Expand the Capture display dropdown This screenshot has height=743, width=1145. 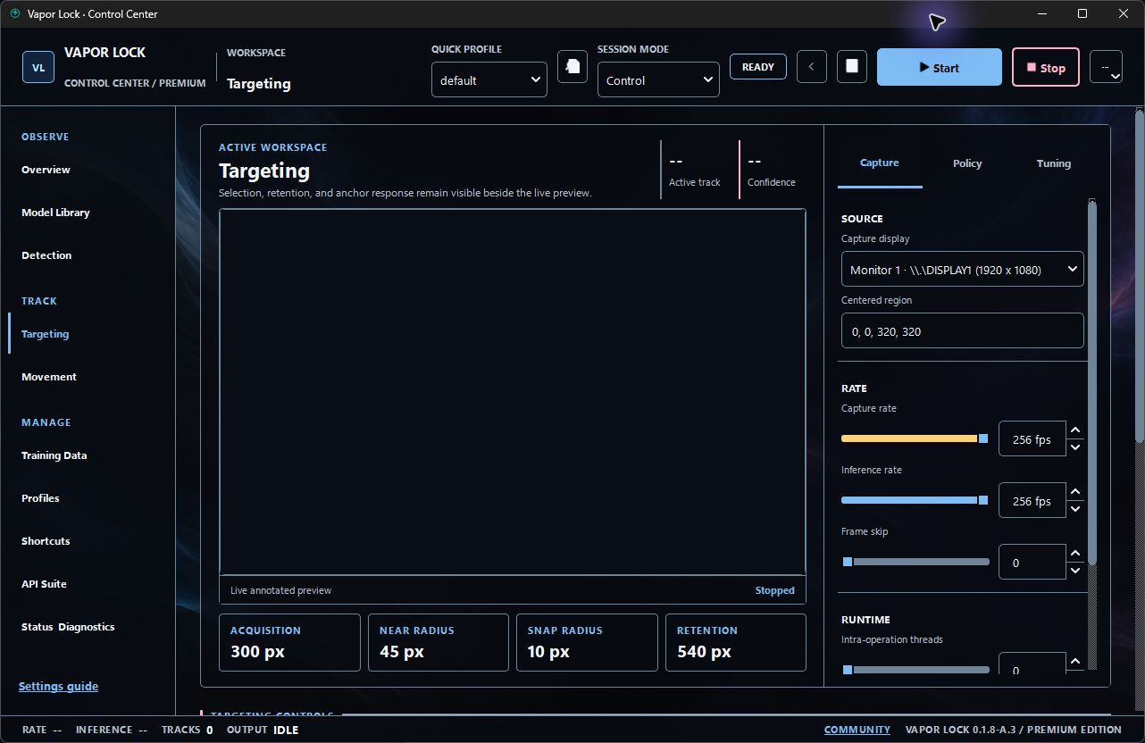point(963,269)
